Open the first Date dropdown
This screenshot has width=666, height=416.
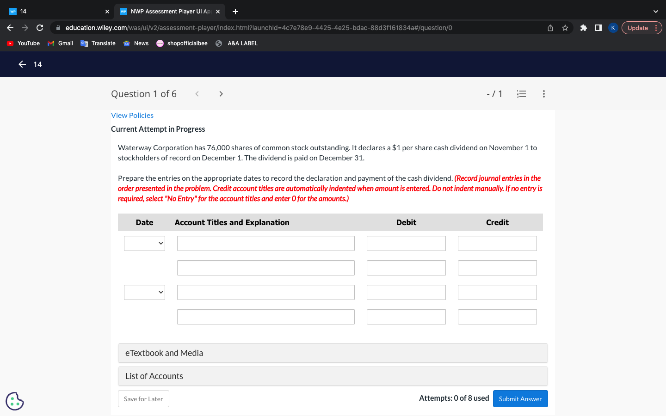(x=144, y=243)
